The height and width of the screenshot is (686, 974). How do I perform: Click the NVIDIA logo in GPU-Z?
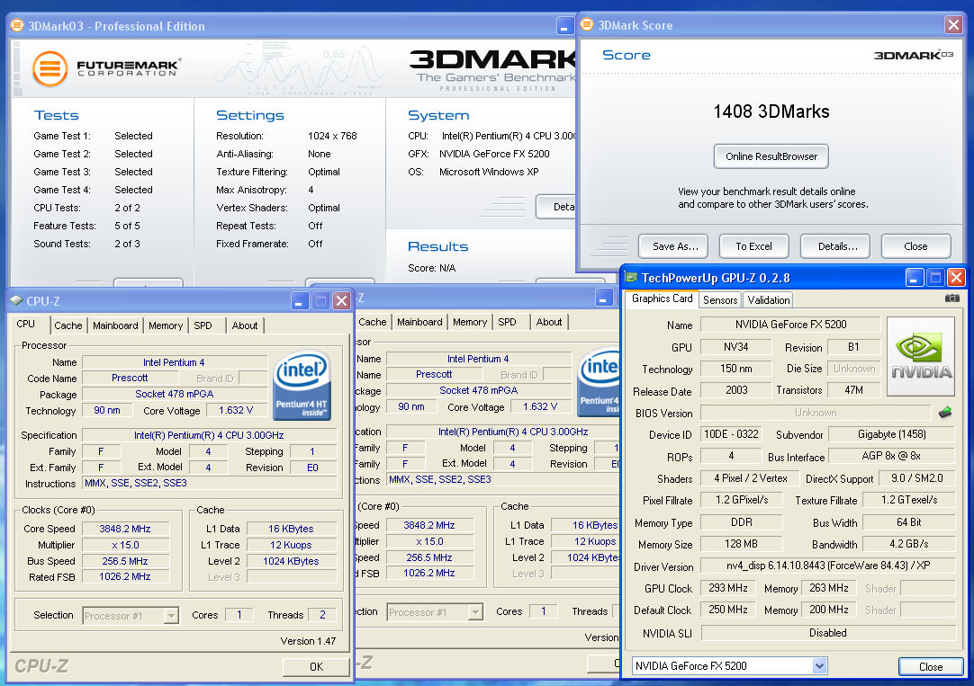[921, 357]
